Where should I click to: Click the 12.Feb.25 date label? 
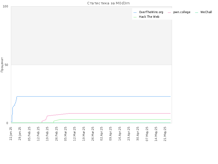tap(38, 134)
